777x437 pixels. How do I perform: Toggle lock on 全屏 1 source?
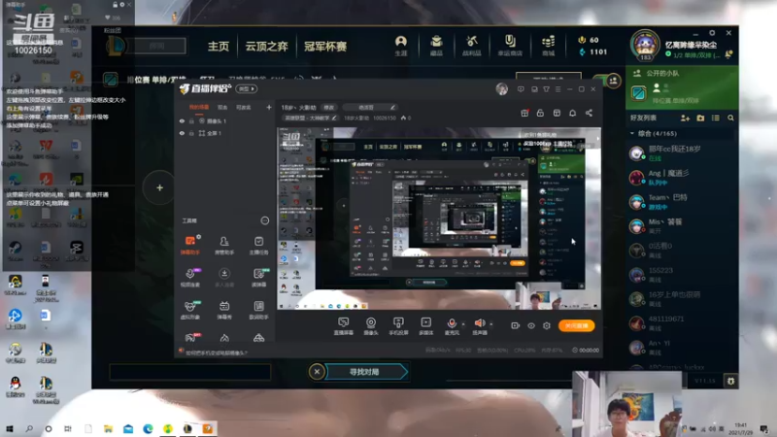coord(191,133)
